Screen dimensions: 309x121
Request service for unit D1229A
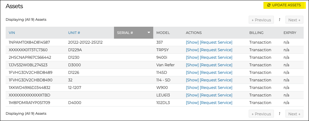click(x=216, y=50)
